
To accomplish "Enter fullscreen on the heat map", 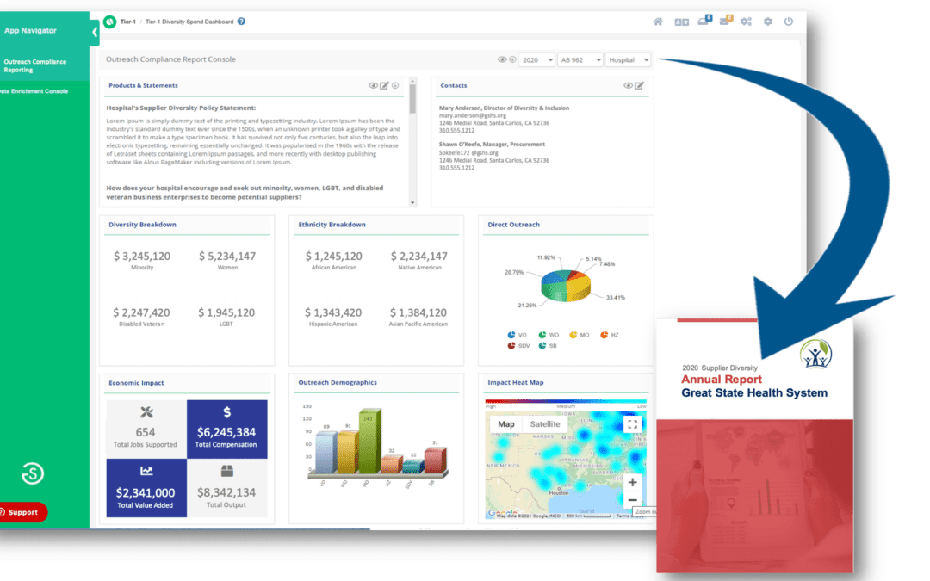I will [x=632, y=424].
